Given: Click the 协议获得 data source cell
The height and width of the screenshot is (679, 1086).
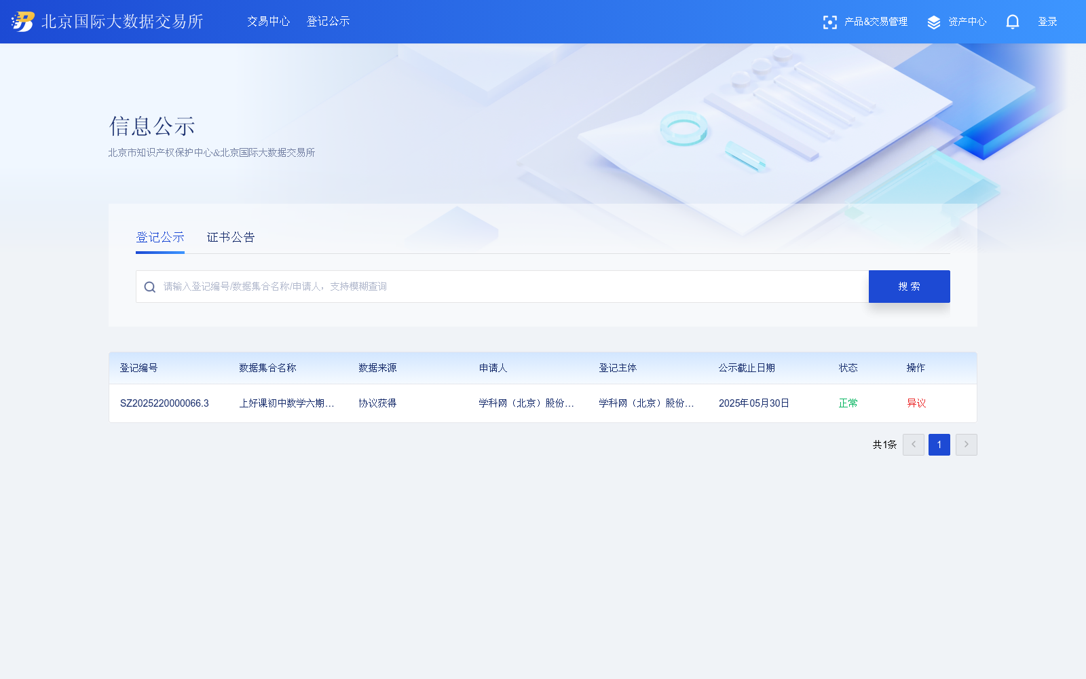Looking at the screenshot, I should pos(378,403).
